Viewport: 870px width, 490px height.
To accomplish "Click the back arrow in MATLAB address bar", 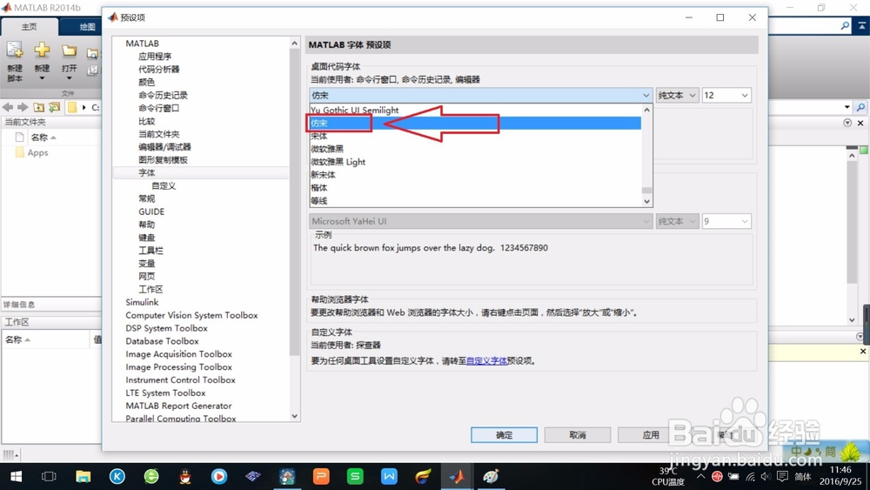I will (8, 107).
